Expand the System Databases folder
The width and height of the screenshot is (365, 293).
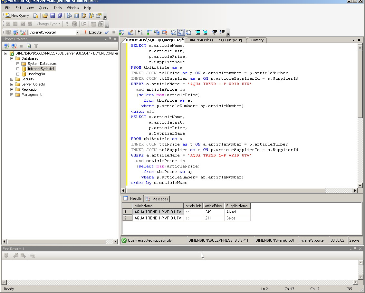[x=18, y=64]
